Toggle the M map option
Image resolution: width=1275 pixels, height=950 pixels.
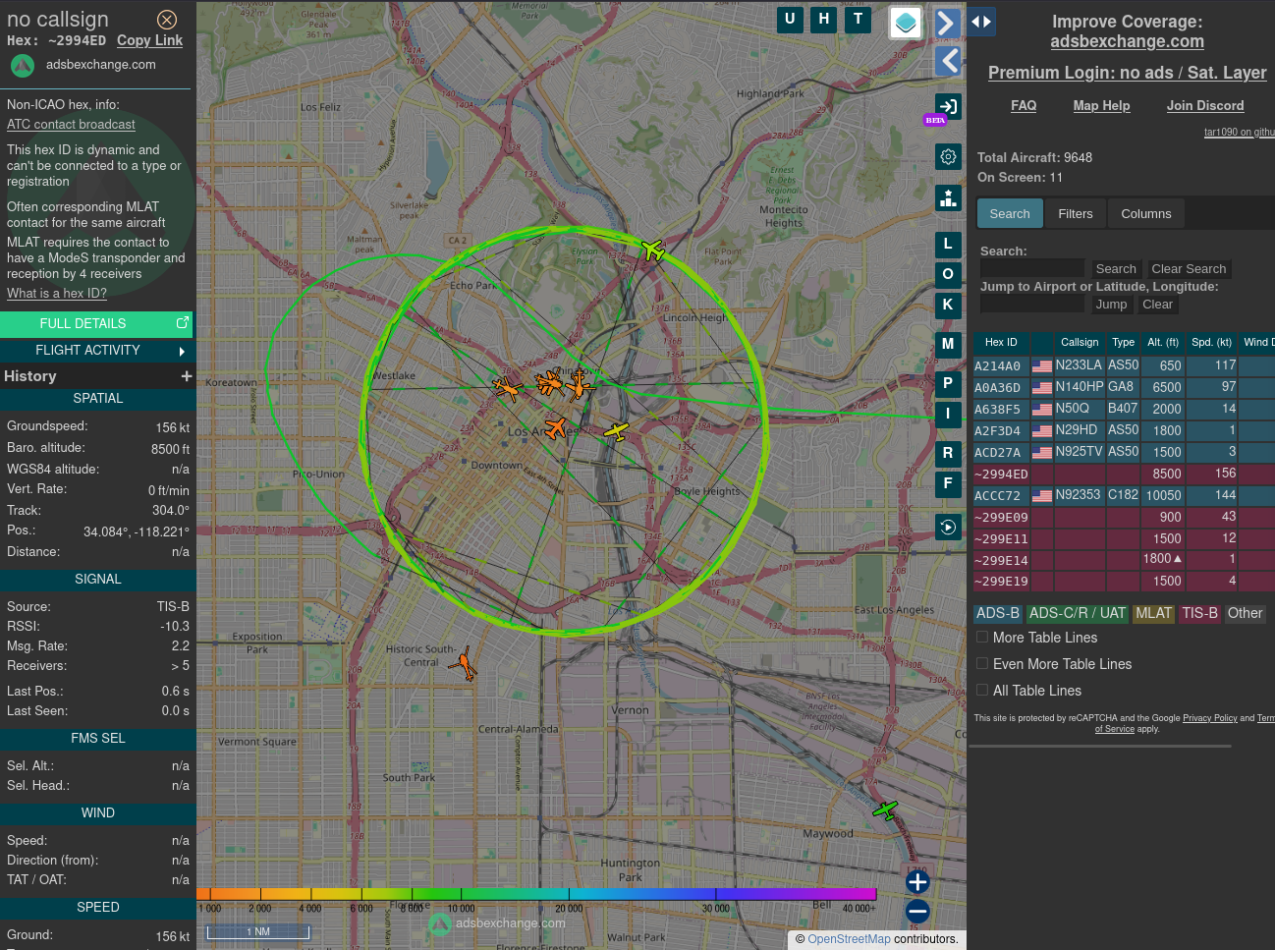pos(948,344)
